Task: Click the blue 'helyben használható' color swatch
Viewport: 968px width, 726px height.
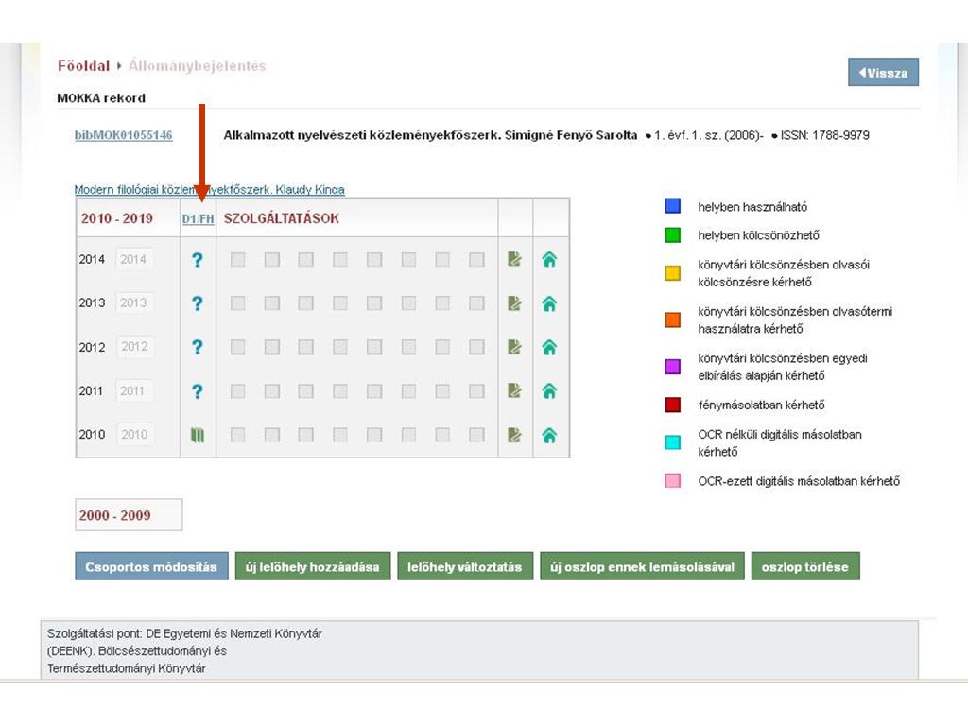Action: pos(672,207)
